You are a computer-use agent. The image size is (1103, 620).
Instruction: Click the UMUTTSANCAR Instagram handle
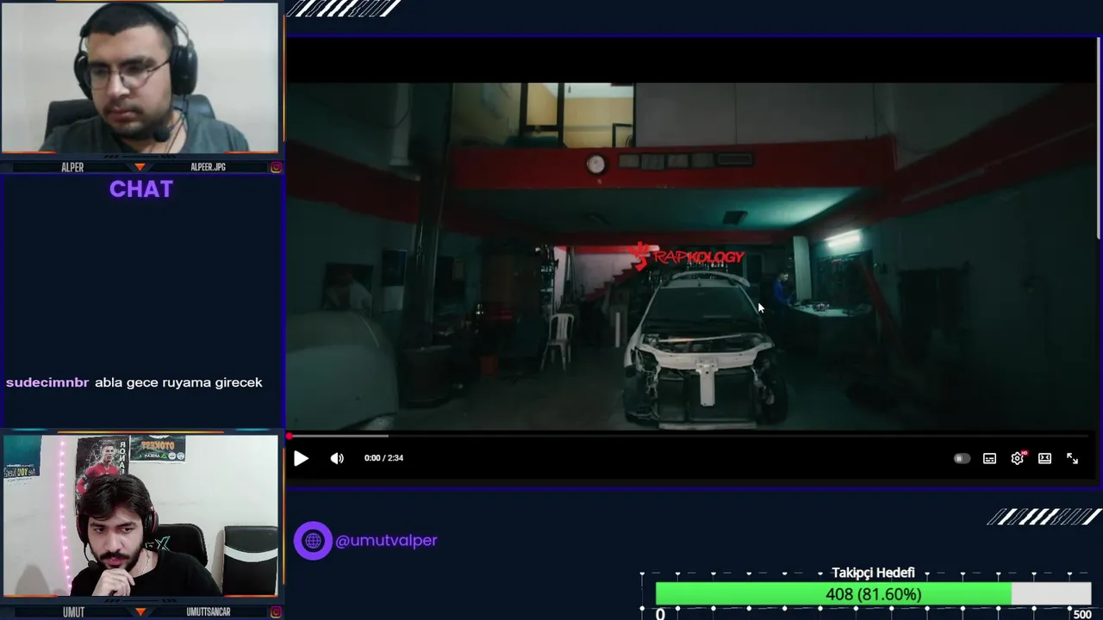click(x=208, y=612)
